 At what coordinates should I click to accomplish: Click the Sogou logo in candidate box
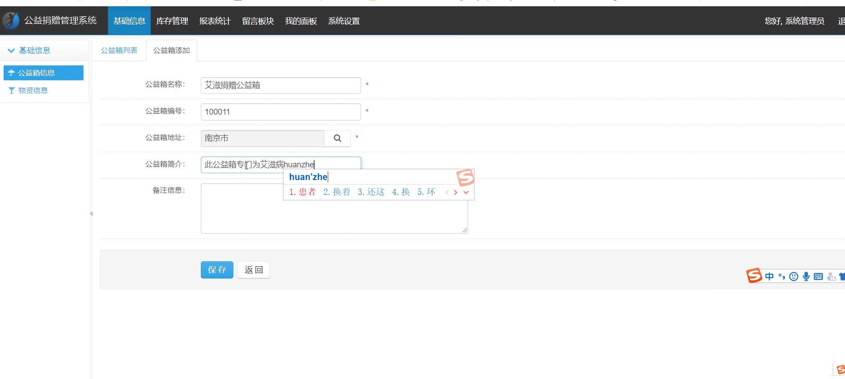[465, 177]
